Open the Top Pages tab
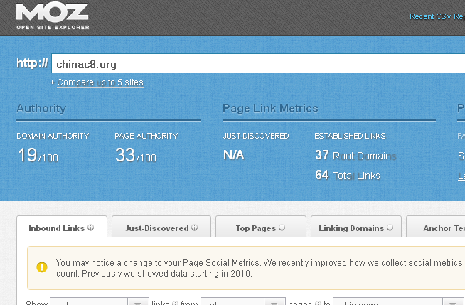The height and width of the screenshot is (305, 465). click(x=261, y=228)
